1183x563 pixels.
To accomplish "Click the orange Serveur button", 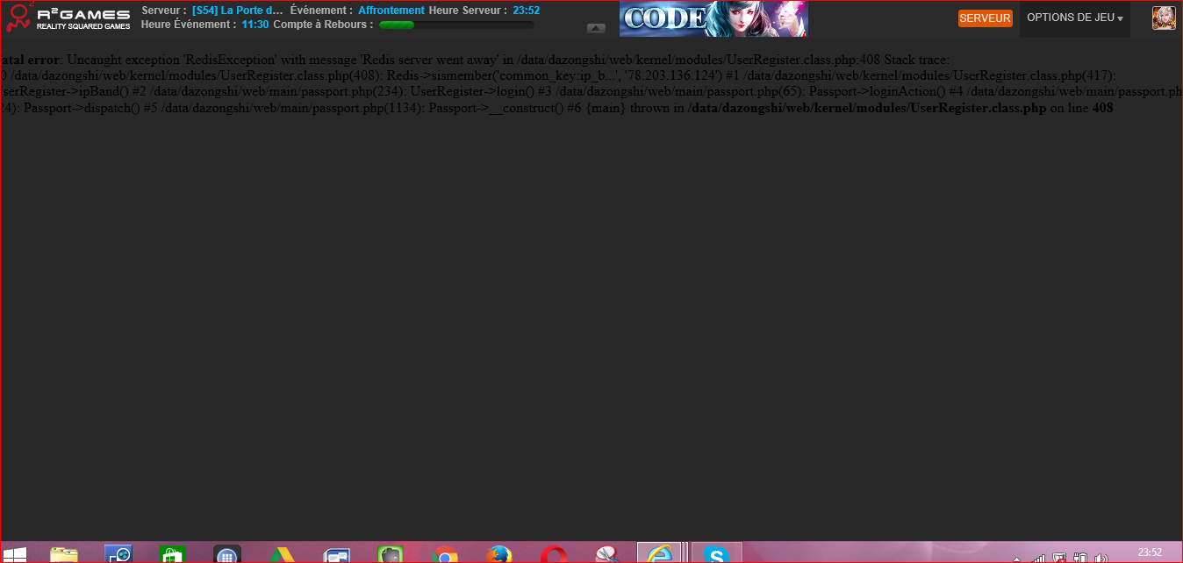I will pos(985,18).
